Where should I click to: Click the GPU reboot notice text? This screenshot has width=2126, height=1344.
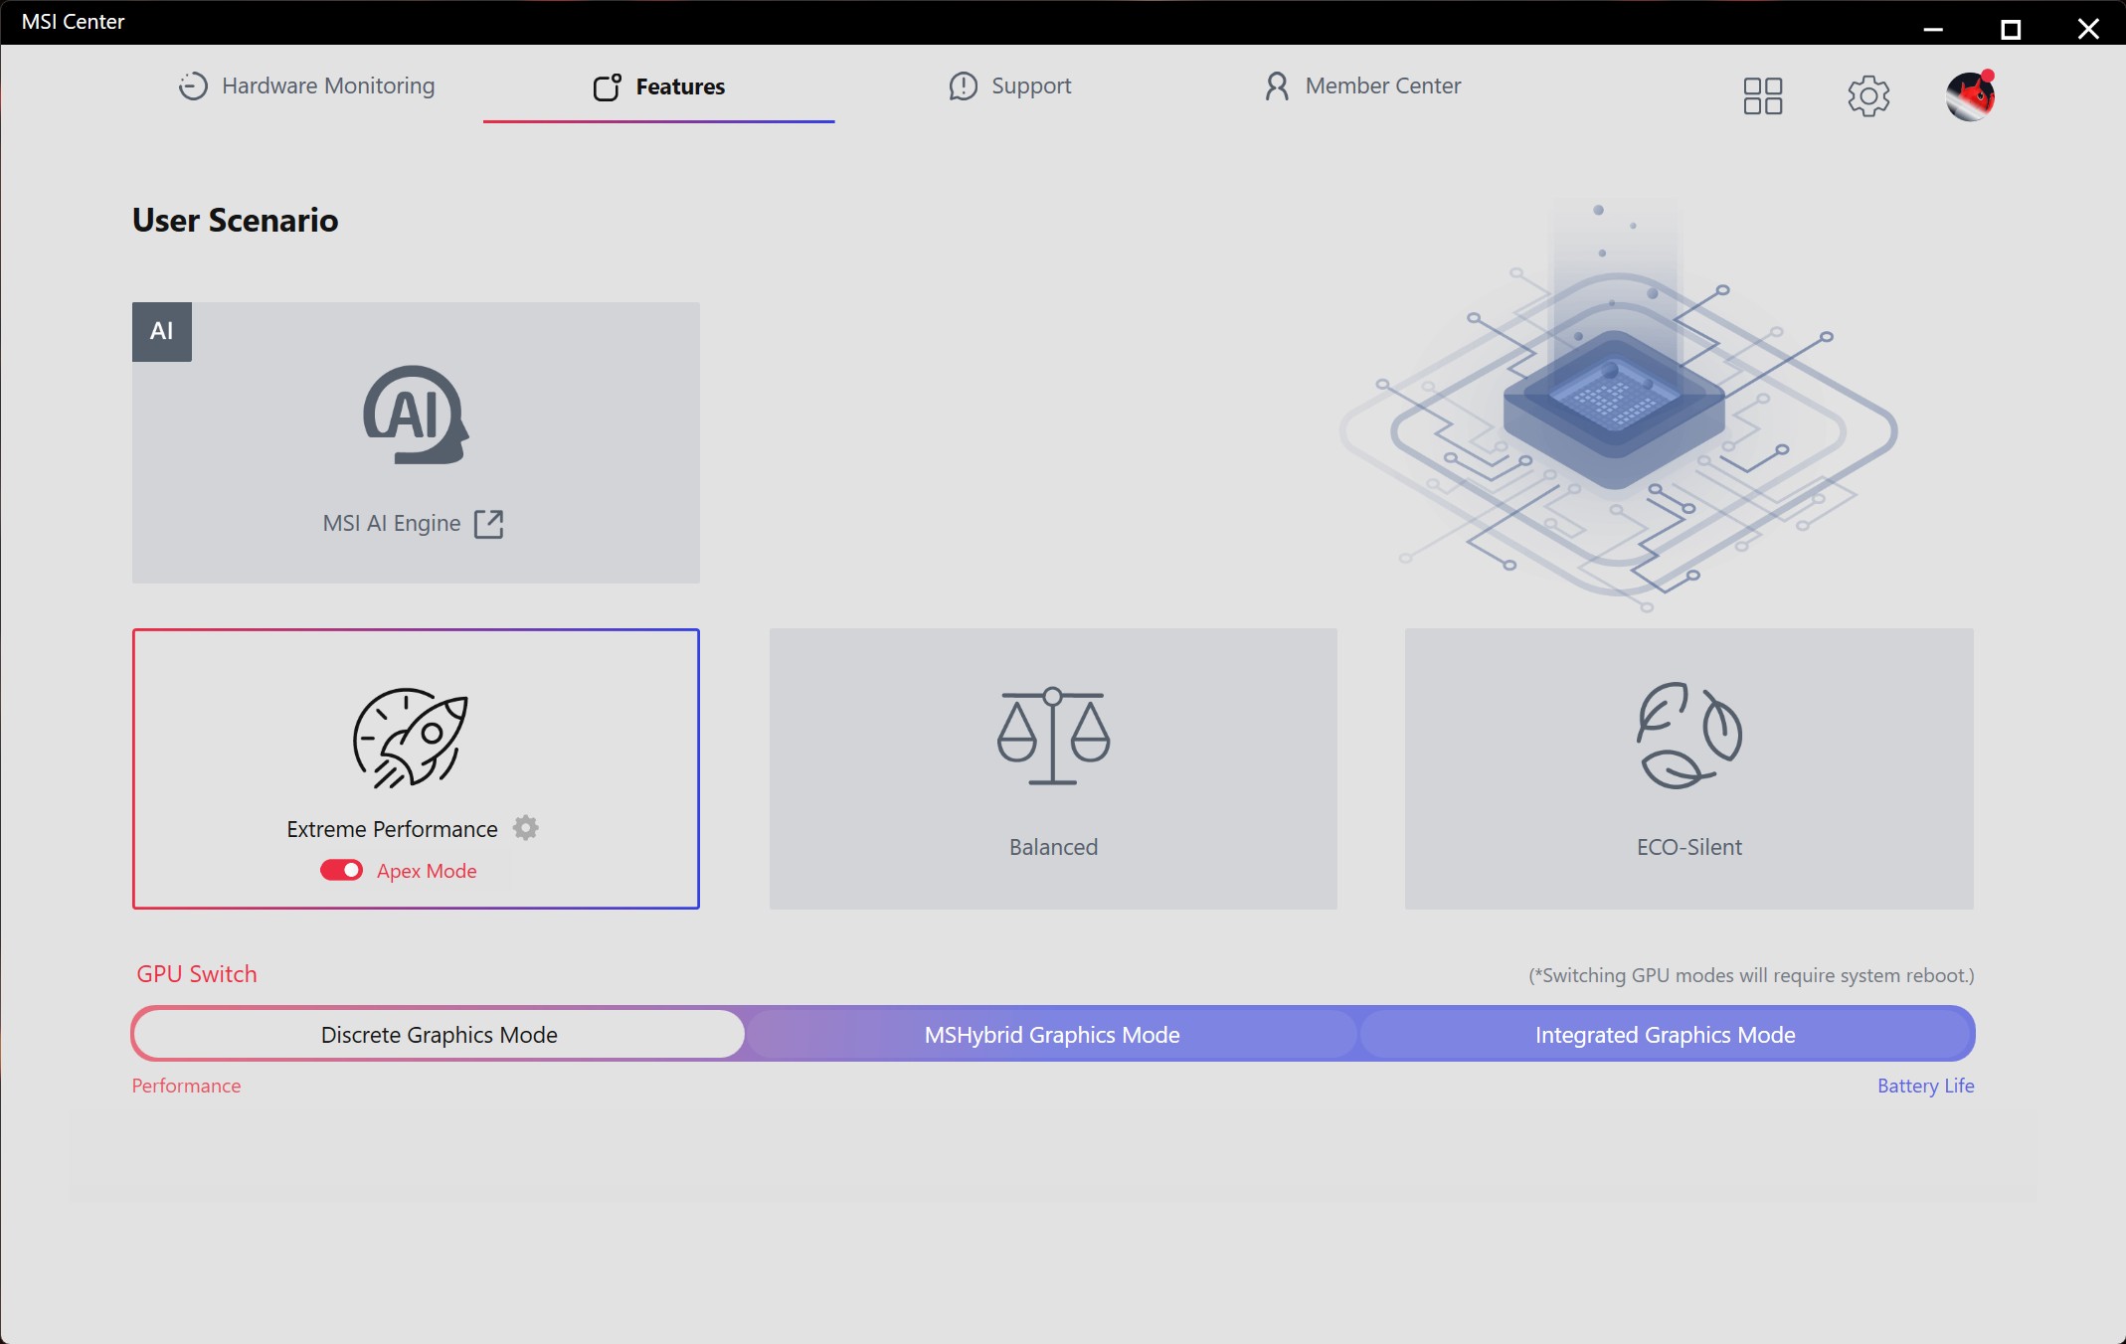pyautogui.click(x=1751, y=975)
